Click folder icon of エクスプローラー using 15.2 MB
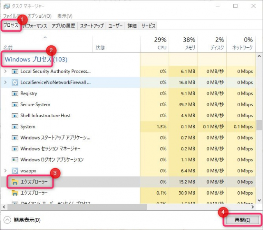263x230 pixels. coord(15,182)
